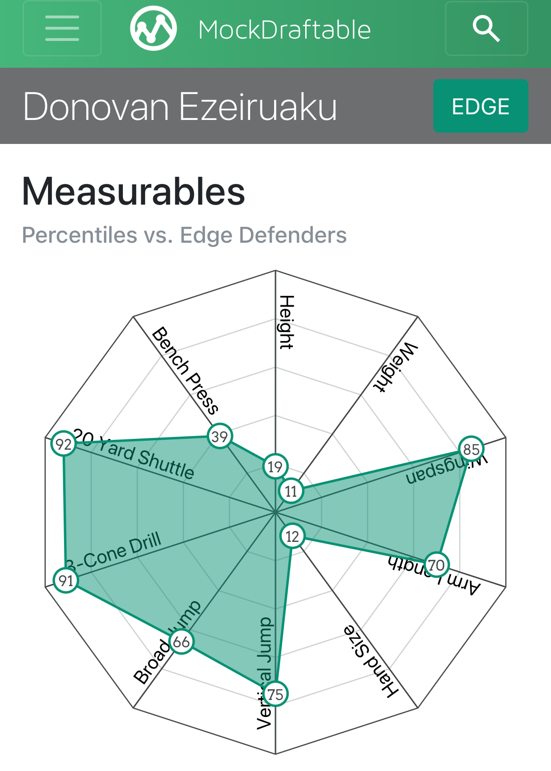Select the EDGE position button
Image resolution: width=551 pixels, height=771 pixels.
pyautogui.click(x=480, y=106)
